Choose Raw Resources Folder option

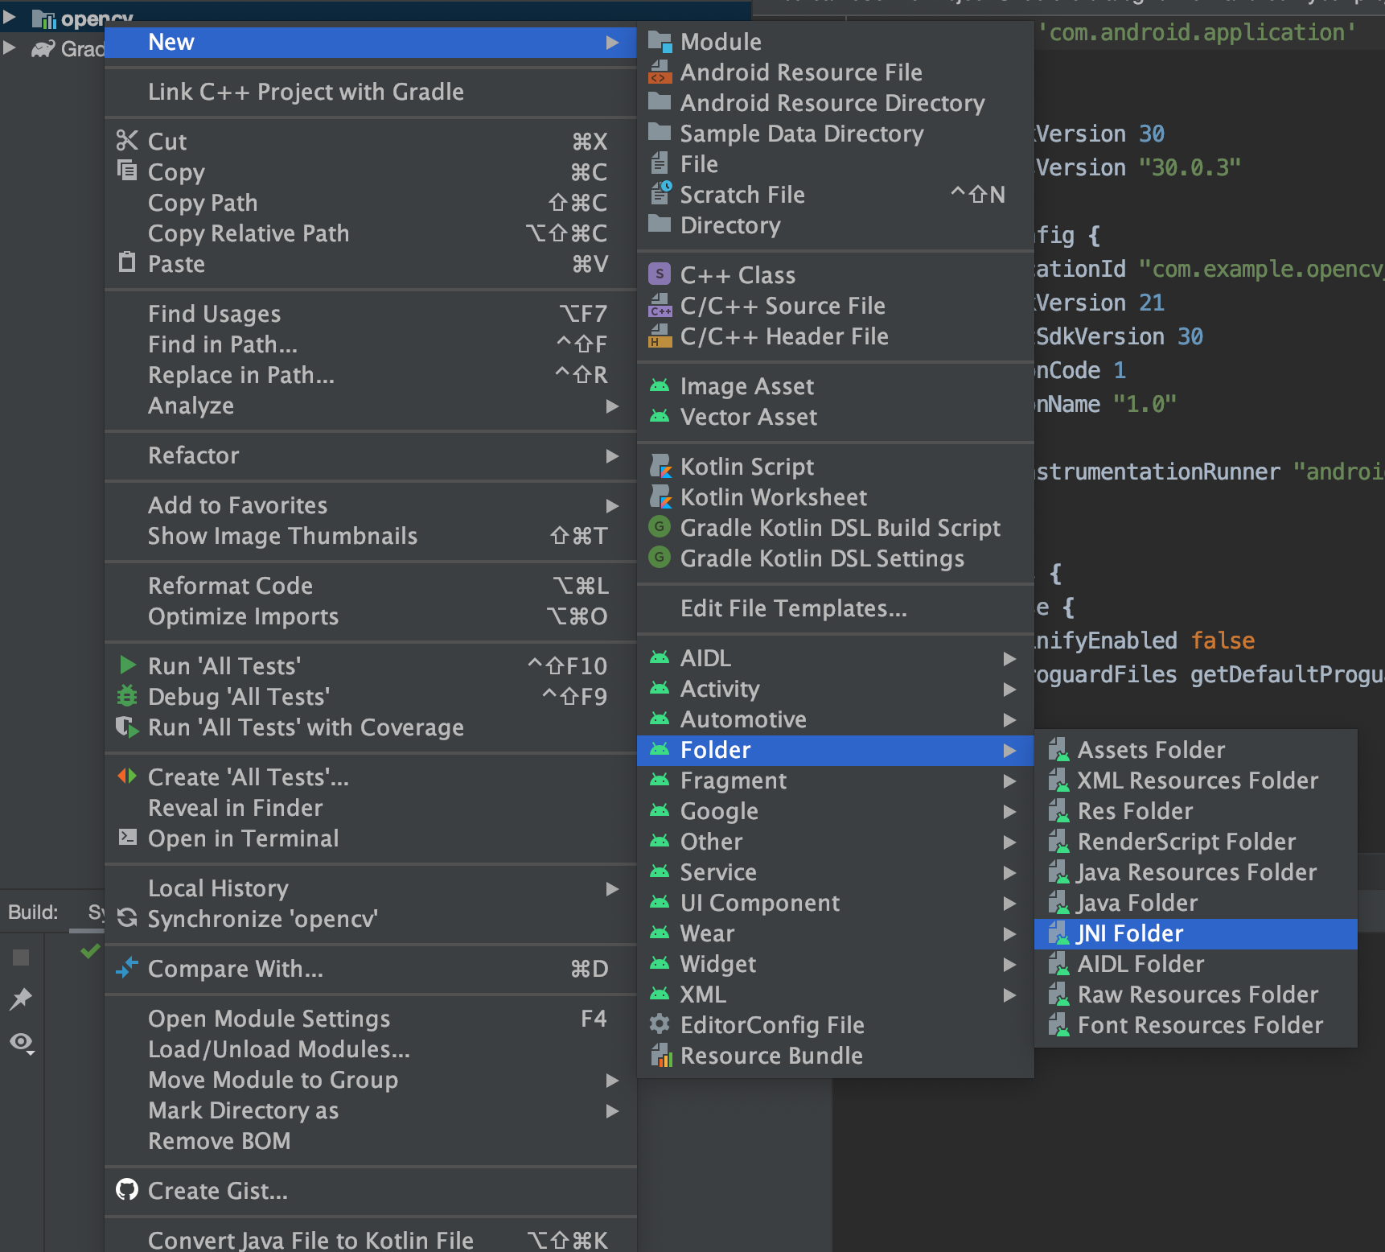pos(1196,995)
